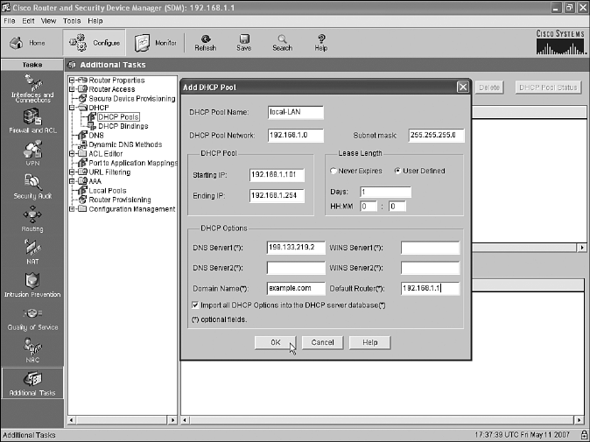Click Cancel in Add DHCP Pool
This screenshot has width=590, height=442.
click(x=322, y=342)
